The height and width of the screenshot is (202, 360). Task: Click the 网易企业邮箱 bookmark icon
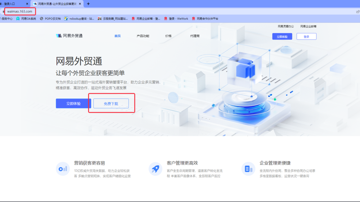(x=133, y=19)
